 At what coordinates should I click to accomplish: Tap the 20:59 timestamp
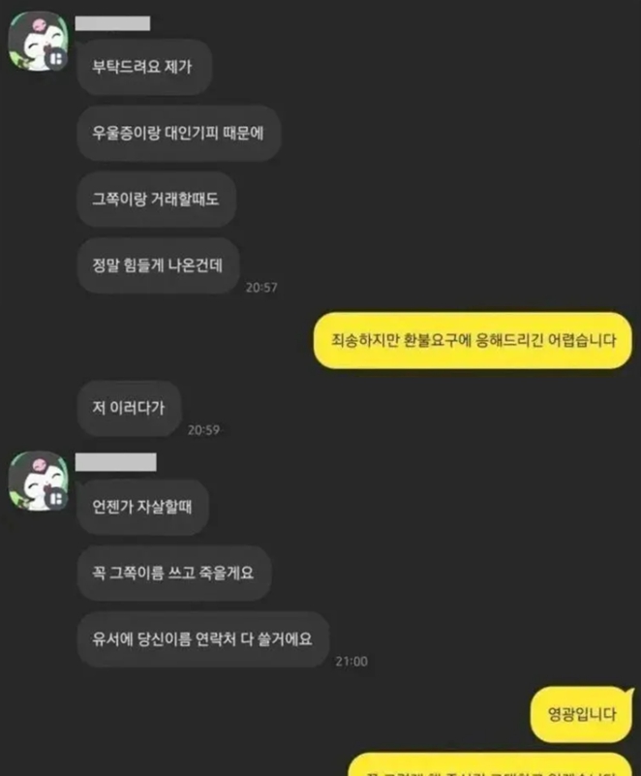point(203,430)
